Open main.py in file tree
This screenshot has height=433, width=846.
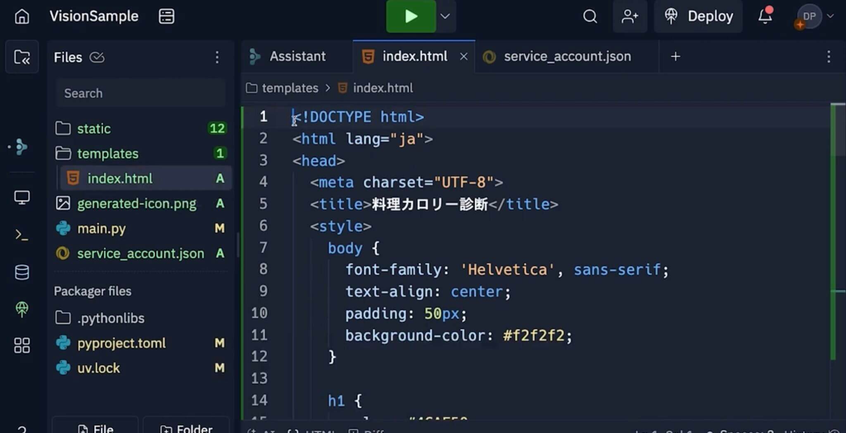coord(101,228)
